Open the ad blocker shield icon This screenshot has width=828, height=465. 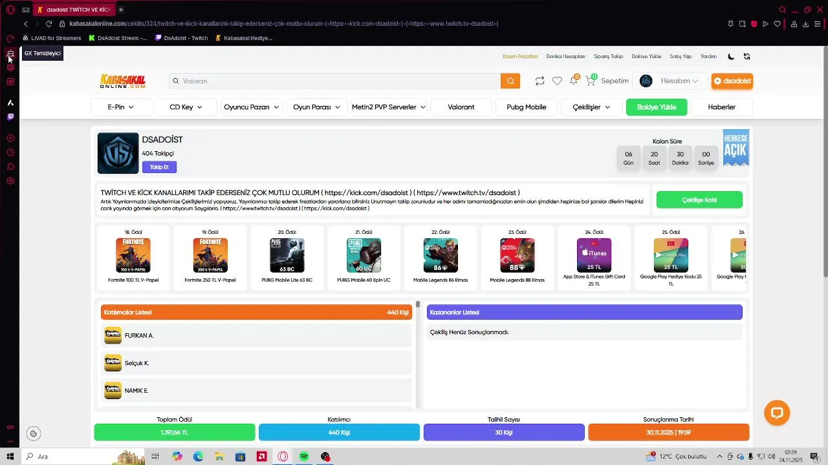click(x=754, y=24)
